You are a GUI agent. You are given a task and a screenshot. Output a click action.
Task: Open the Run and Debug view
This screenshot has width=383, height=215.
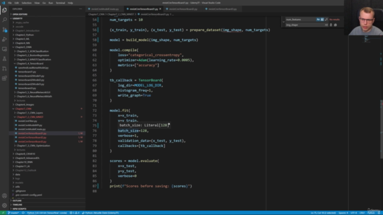[4, 39]
